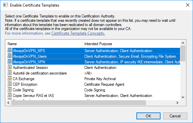Click Server Authentication, IP security IKE intermediate cell
Screen dimensions: 193x123
[132, 62]
